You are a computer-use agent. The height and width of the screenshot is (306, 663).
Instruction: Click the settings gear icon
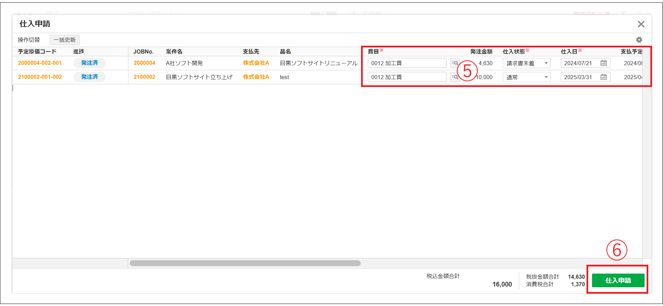pos(639,40)
